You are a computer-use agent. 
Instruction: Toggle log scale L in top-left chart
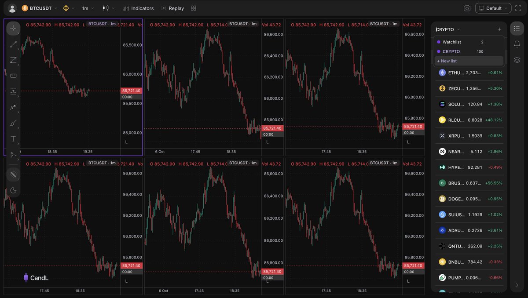click(x=126, y=142)
